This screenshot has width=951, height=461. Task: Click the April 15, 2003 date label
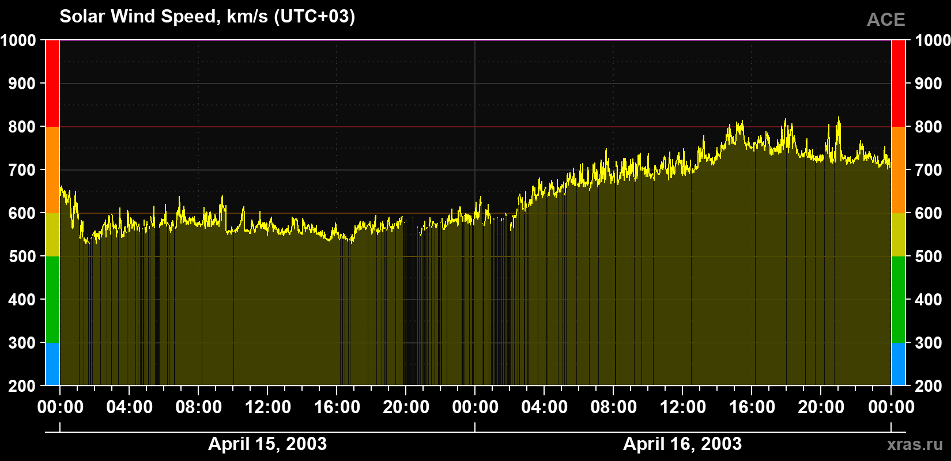(267, 444)
